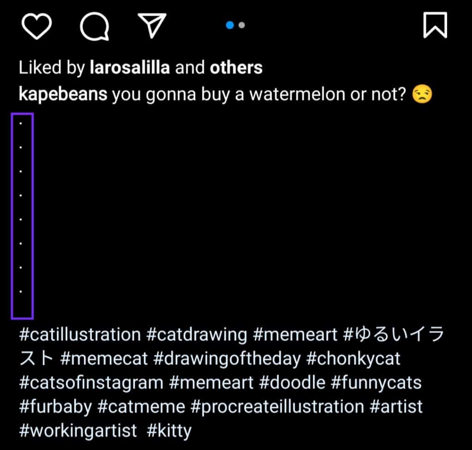
Task: Open #funnycats hashtag
Action: tap(376, 383)
